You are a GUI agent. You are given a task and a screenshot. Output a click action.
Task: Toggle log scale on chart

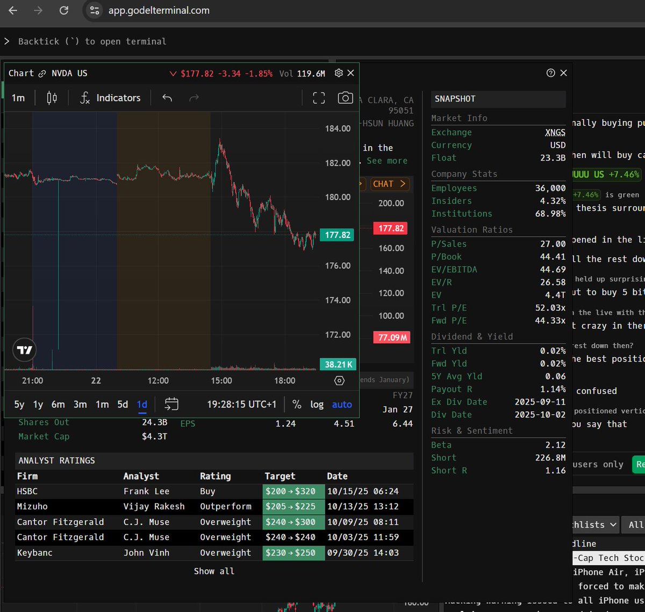point(317,405)
